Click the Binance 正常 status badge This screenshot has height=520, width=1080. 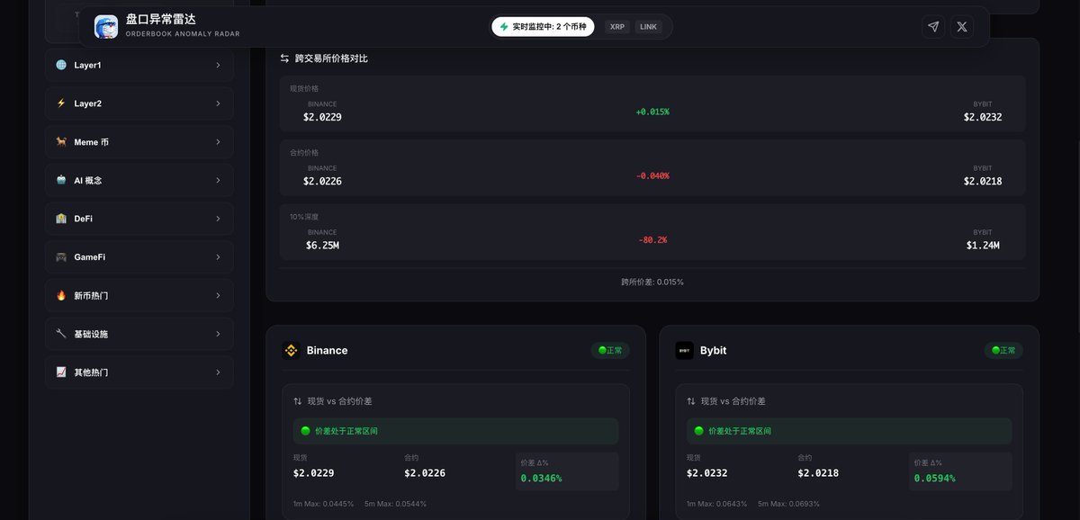610,350
